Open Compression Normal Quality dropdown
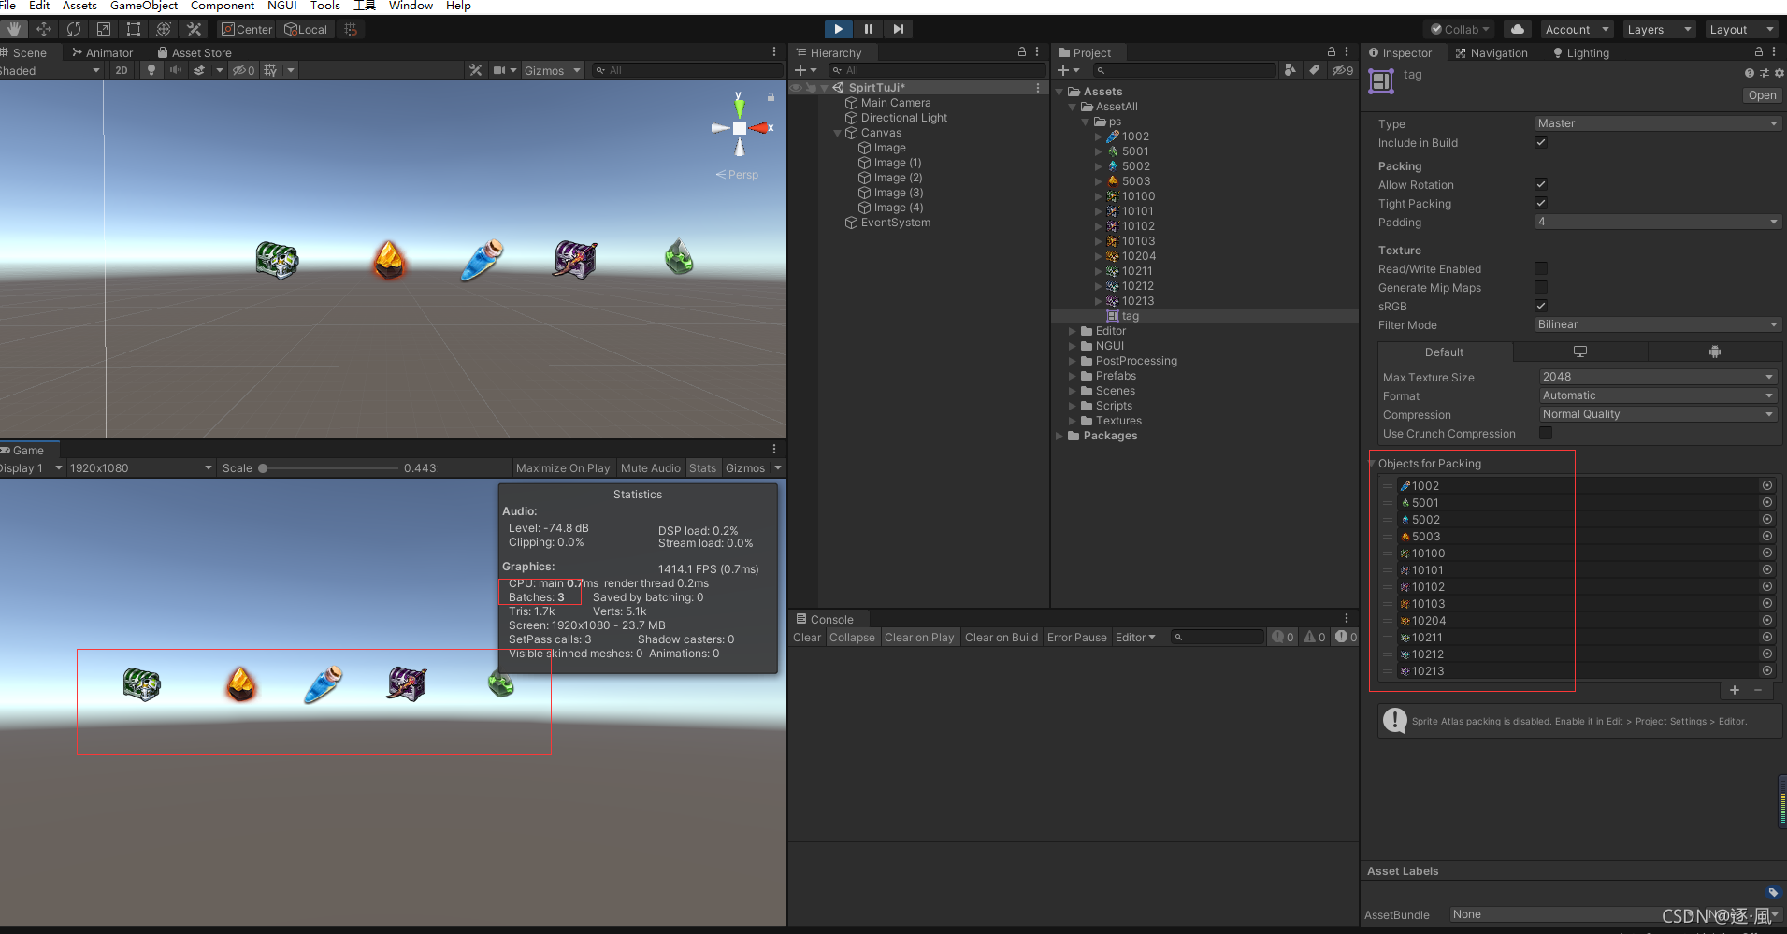Viewport: 1787px width, 934px height. (1658, 414)
